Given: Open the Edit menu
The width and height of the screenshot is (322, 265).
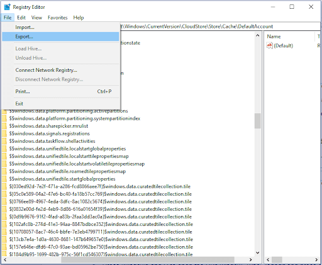Looking at the screenshot, I should [21, 18].
